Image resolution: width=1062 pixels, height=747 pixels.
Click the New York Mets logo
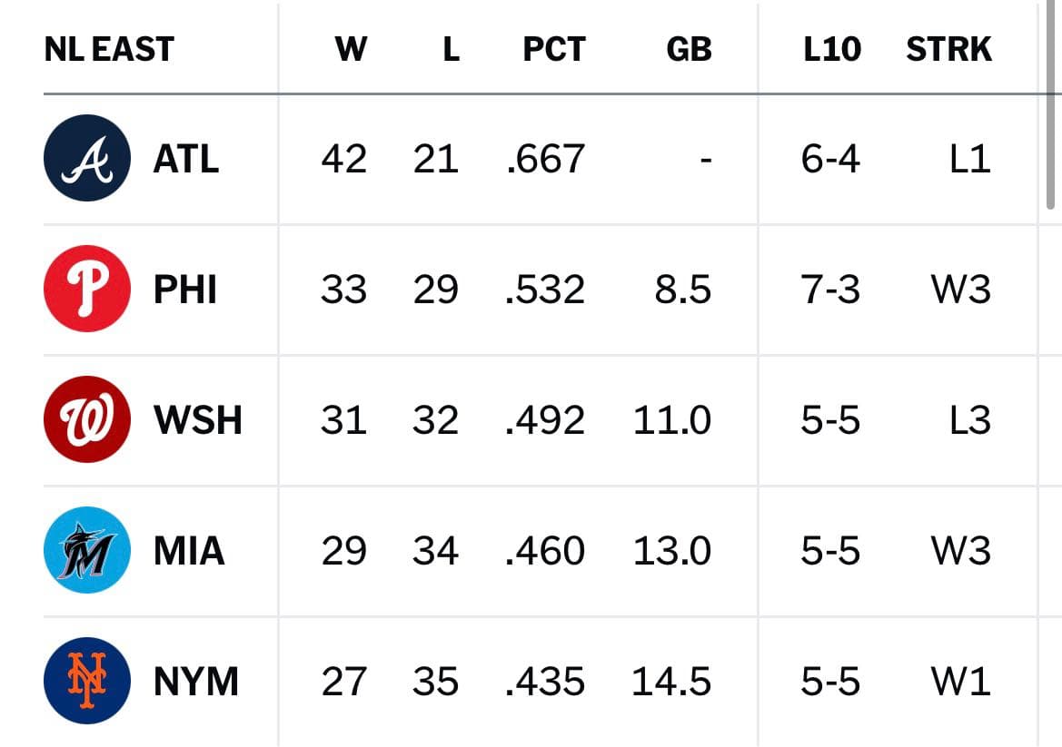point(86,681)
